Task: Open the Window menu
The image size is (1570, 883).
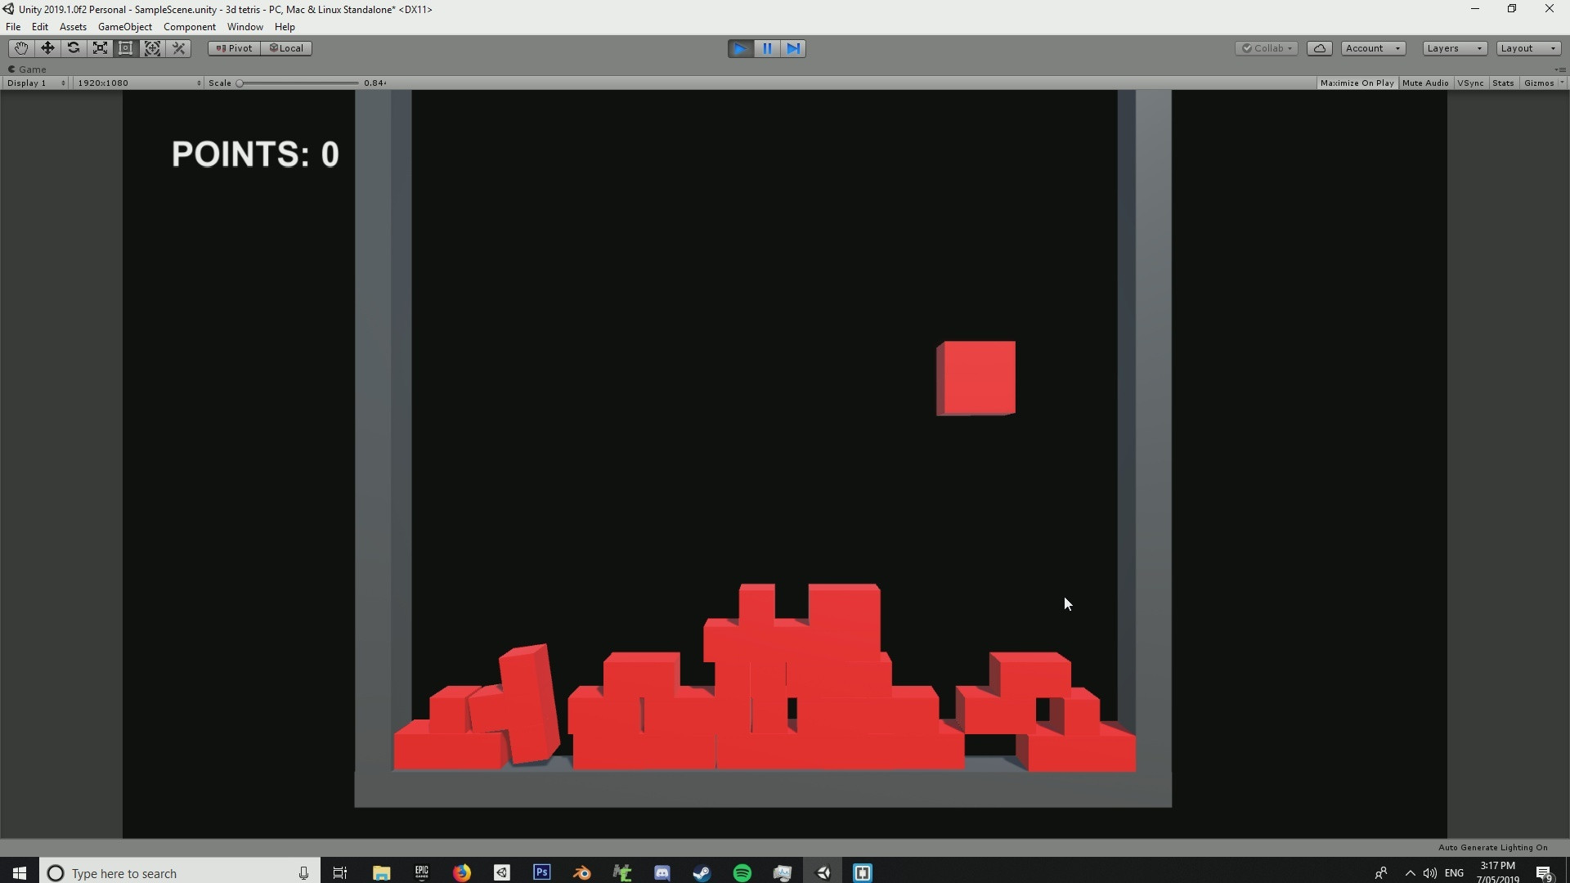Action: [x=244, y=27]
